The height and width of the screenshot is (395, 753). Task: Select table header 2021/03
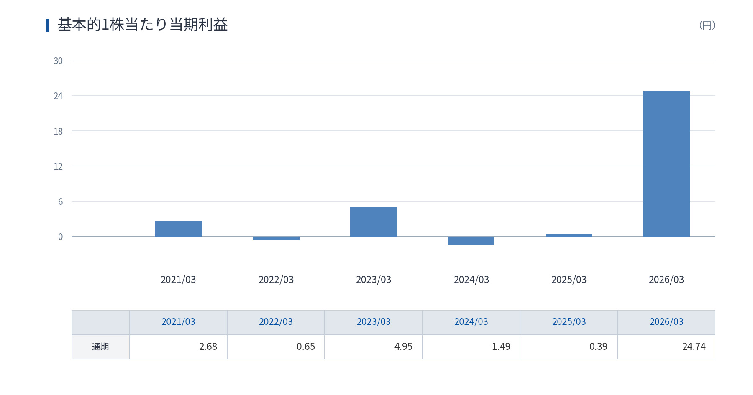[178, 322]
